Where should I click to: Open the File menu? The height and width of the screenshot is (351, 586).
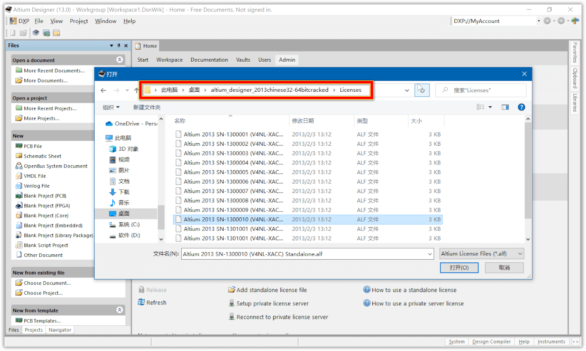click(x=39, y=21)
